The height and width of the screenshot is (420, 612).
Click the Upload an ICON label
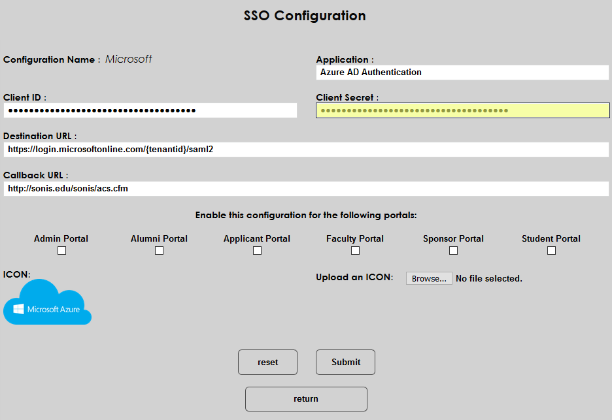click(x=354, y=278)
